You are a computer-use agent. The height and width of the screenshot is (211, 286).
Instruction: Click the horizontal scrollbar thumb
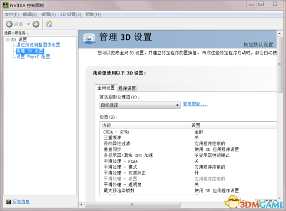click(133, 205)
